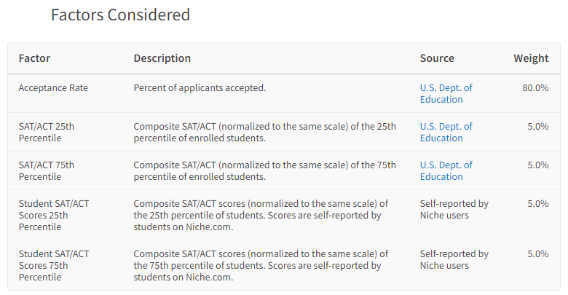The image size is (568, 295).
Task: Click the Factor column header
Action: (x=34, y=58)
